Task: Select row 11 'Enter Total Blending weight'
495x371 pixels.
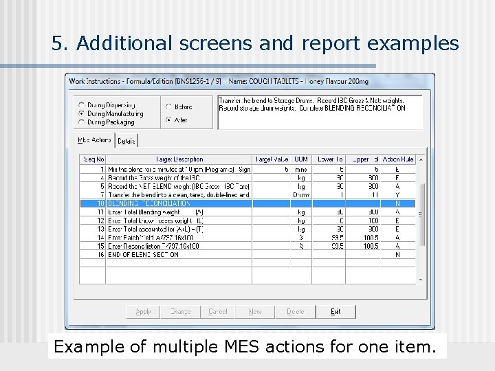Action: coord(247,212)
